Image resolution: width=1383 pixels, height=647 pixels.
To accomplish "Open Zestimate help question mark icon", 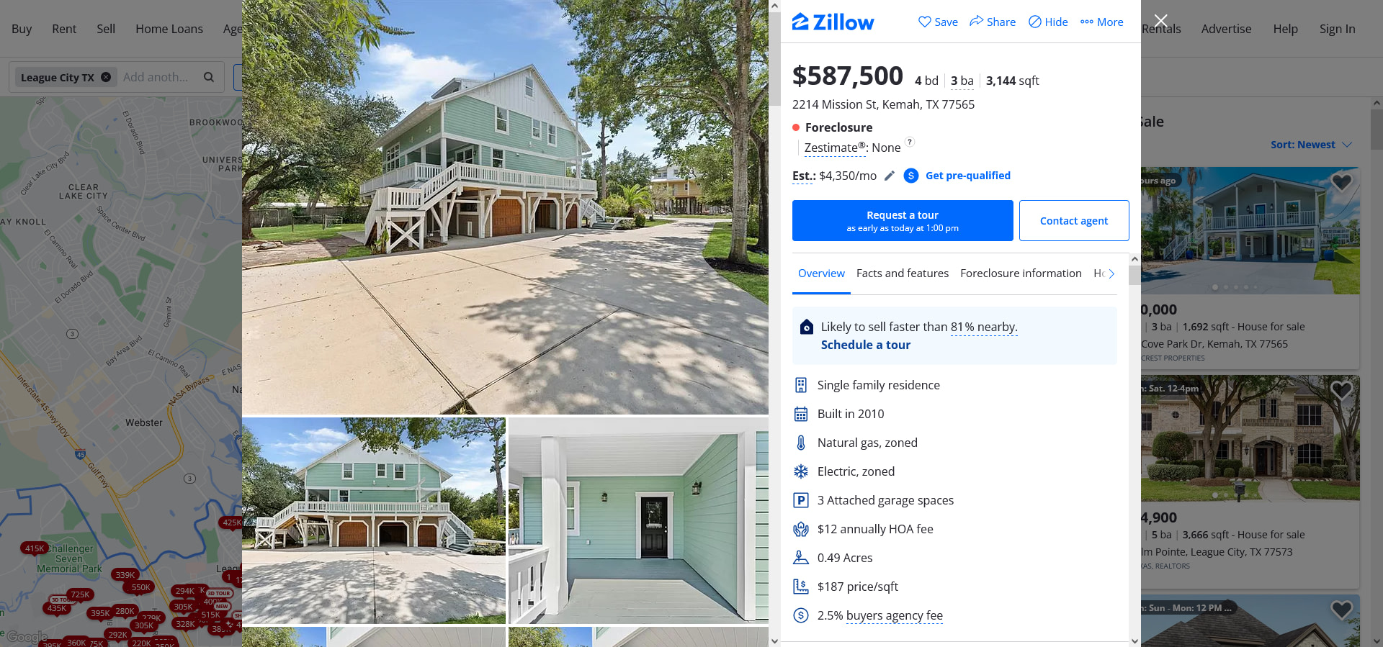I will tap(910, 142).
